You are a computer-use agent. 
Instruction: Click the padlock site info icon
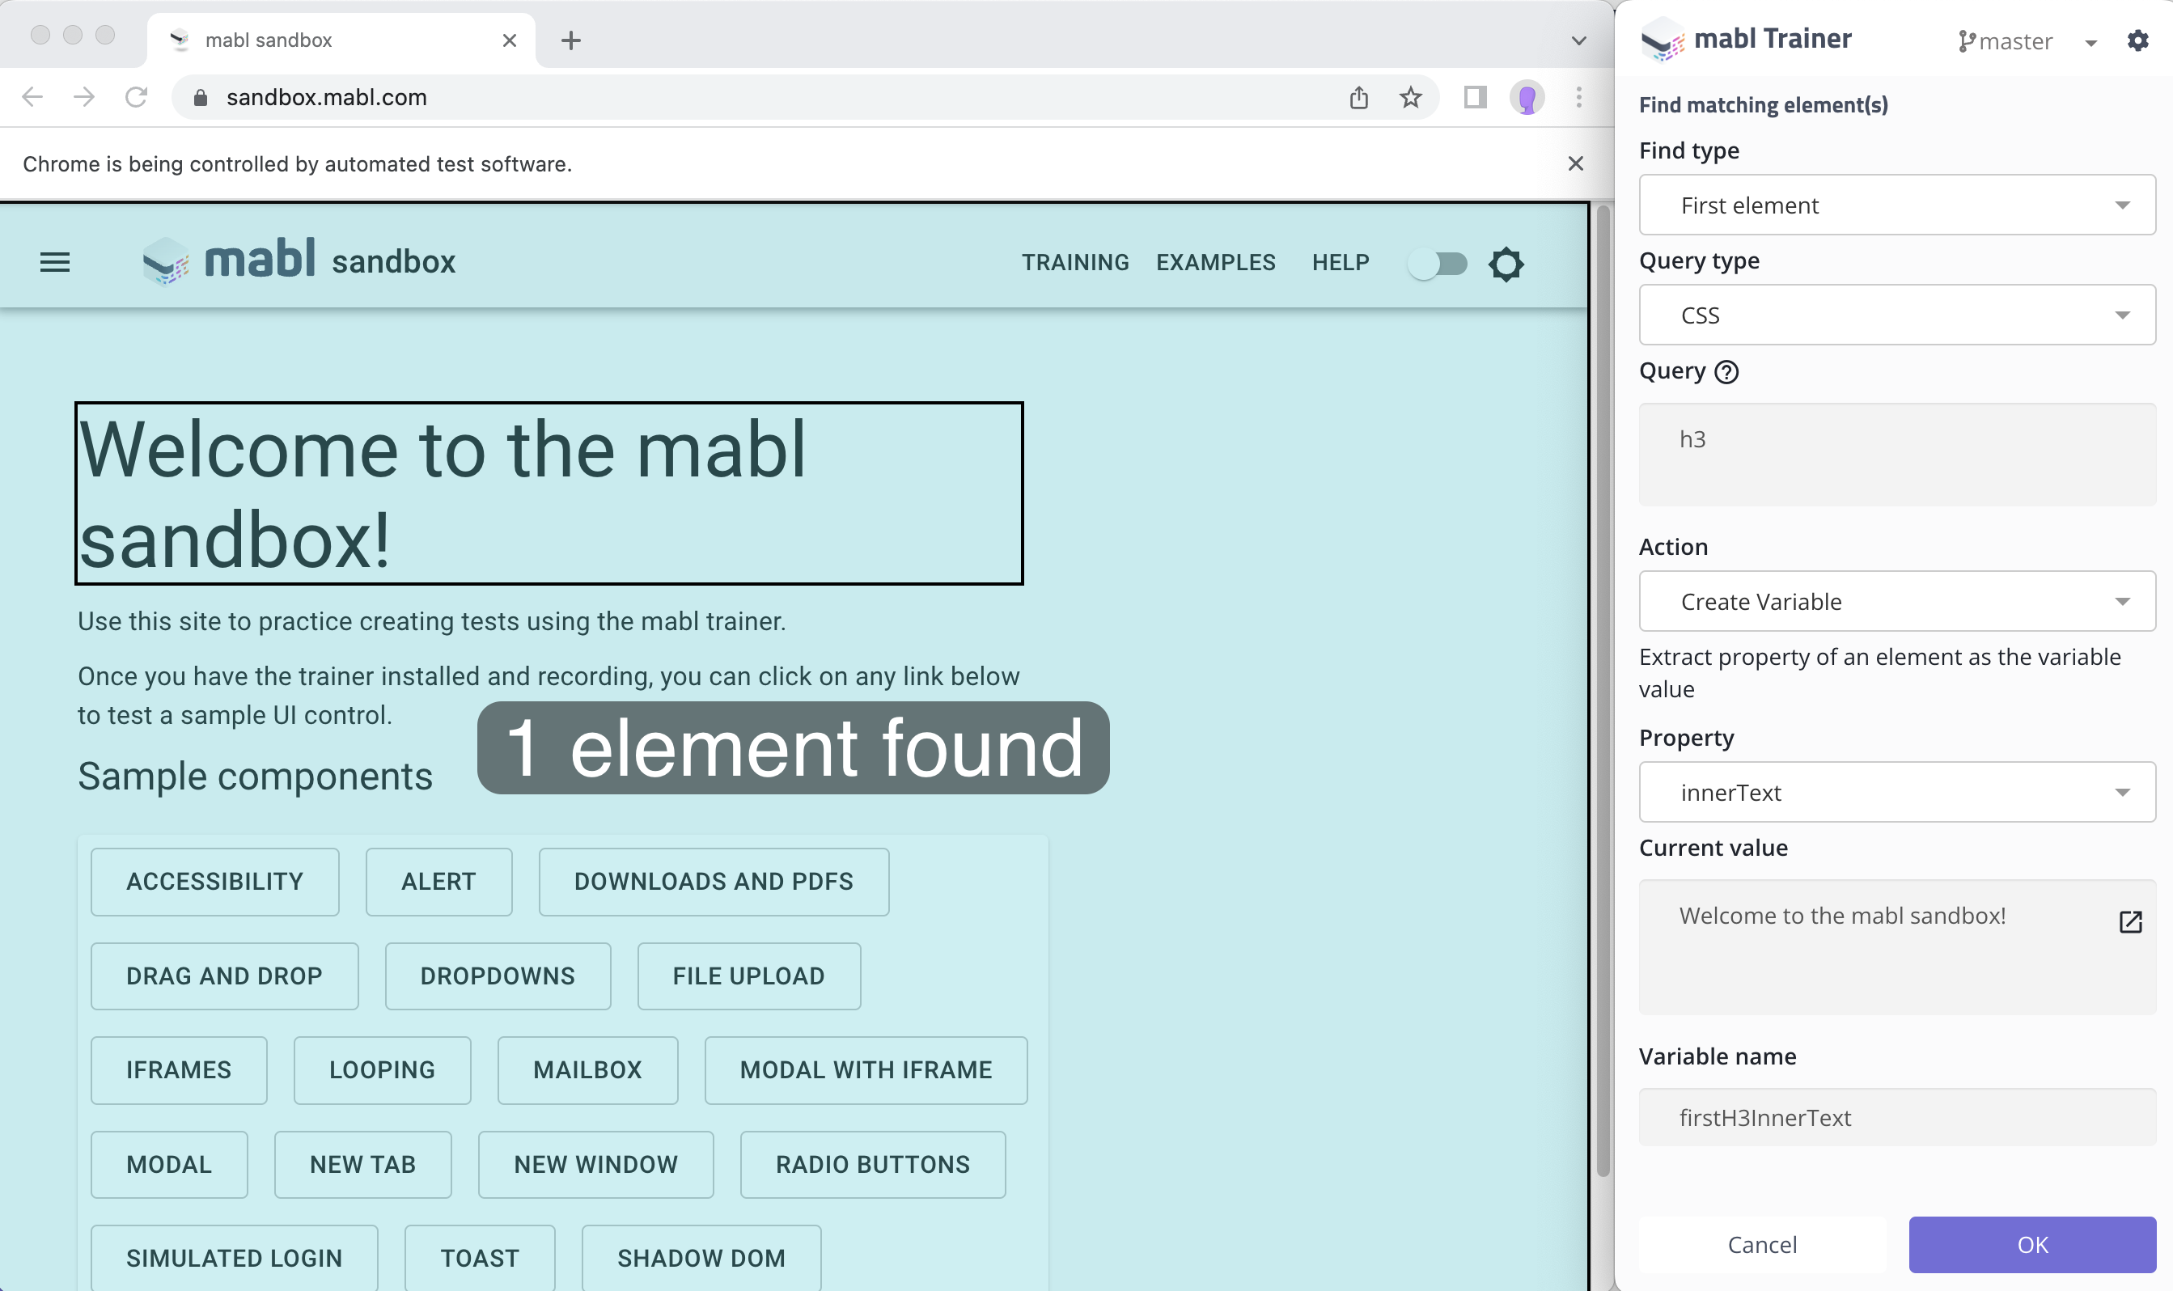click(x=200, y=97)
